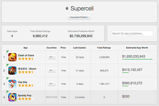Viewport: 159px width, 106px height.
Task: Sort by the Countries column header
Action: 51,48
